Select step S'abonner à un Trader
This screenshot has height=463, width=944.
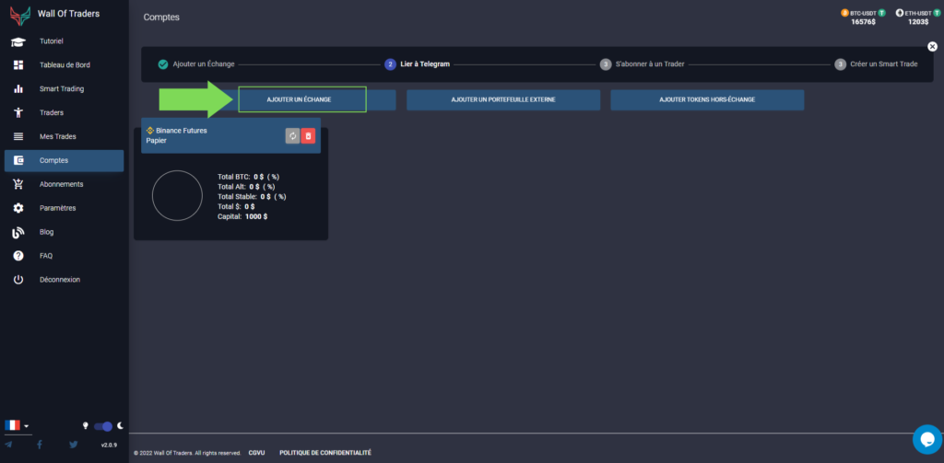(x=643, y=64)
